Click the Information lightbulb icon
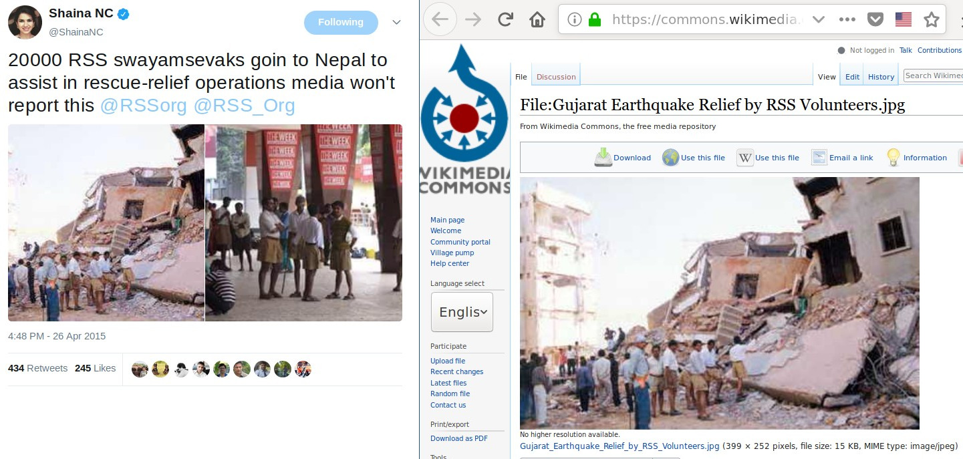963x459 pixels. (893, 158)
